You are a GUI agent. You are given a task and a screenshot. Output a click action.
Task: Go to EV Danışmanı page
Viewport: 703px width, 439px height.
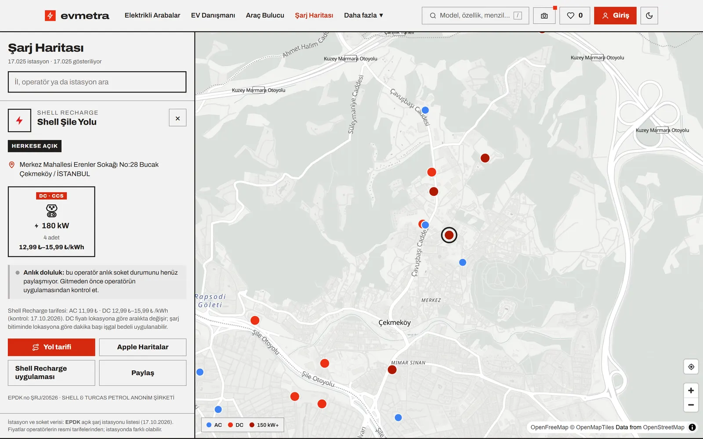click(x=213, y=15)
